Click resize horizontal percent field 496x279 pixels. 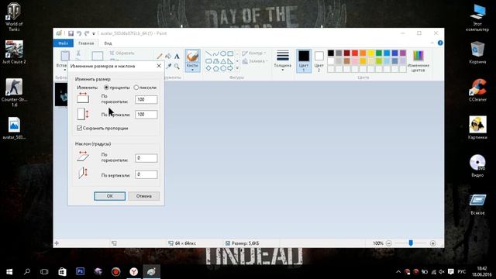[x=146, y=100]
